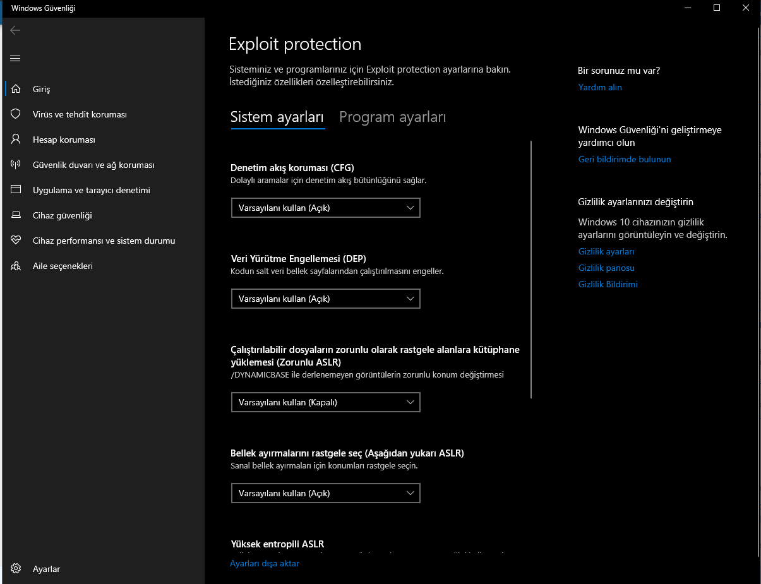Click the settings list vertical scrollbar

pyautogui.click(x=532, y=270)
